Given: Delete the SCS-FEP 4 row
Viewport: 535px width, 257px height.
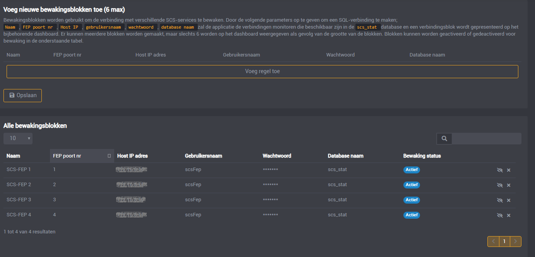Looking at the screenshot, I should click(x=509, y=215).
